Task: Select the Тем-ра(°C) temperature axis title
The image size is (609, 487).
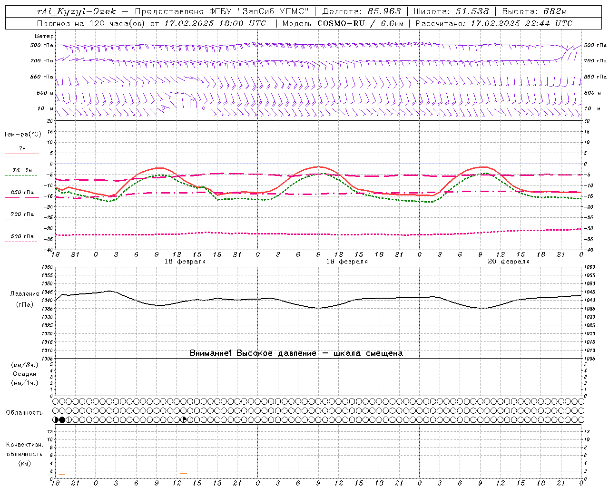Action: (x=22, y=134)
